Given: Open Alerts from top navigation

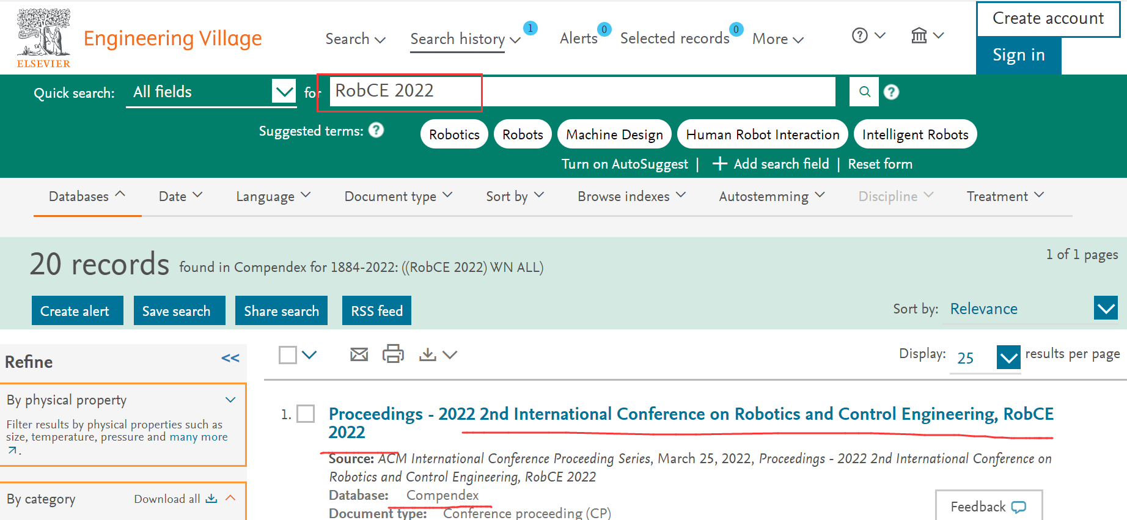Looking at the screenshot, I should point(579,38).
